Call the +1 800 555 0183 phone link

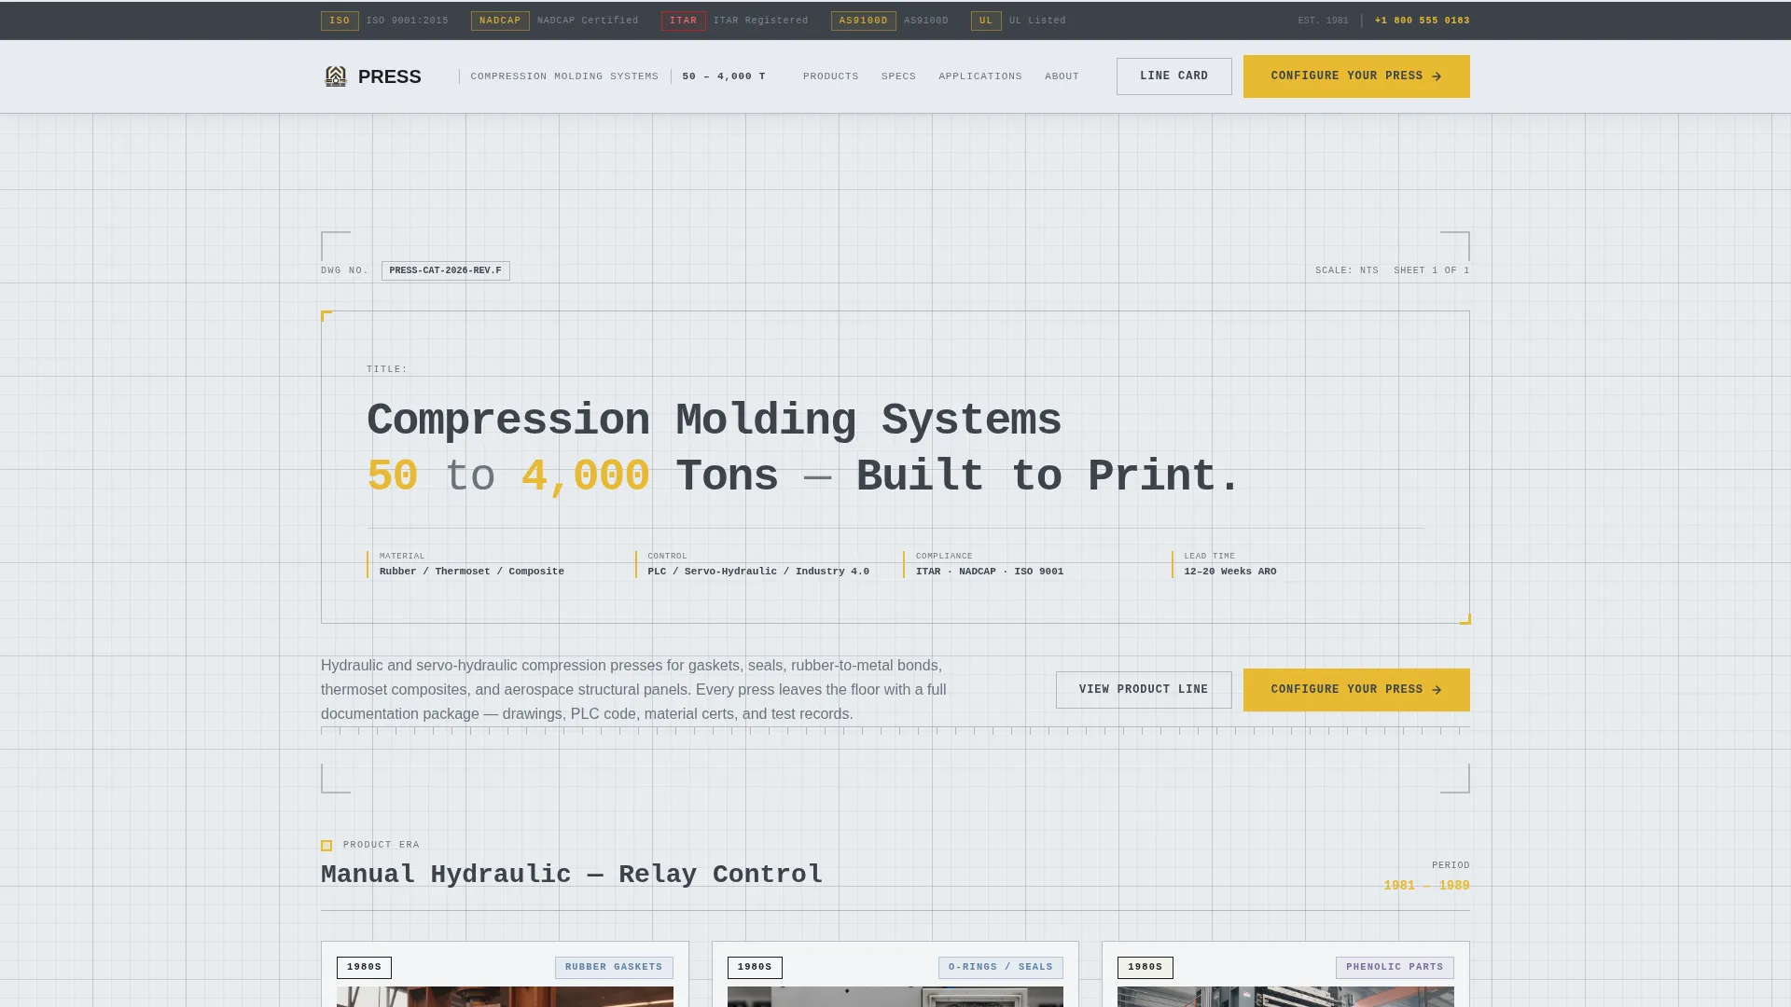(1422, 21)
